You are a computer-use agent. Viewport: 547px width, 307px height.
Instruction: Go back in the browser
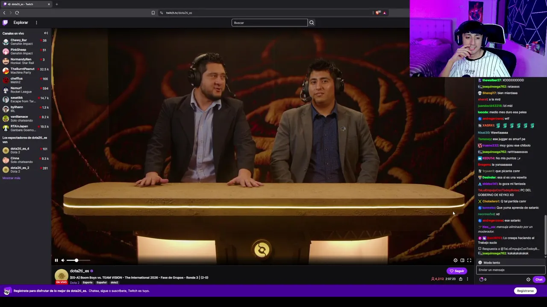tap(4, 13)
